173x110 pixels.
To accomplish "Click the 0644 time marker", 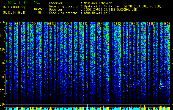I will pos(68,24).
